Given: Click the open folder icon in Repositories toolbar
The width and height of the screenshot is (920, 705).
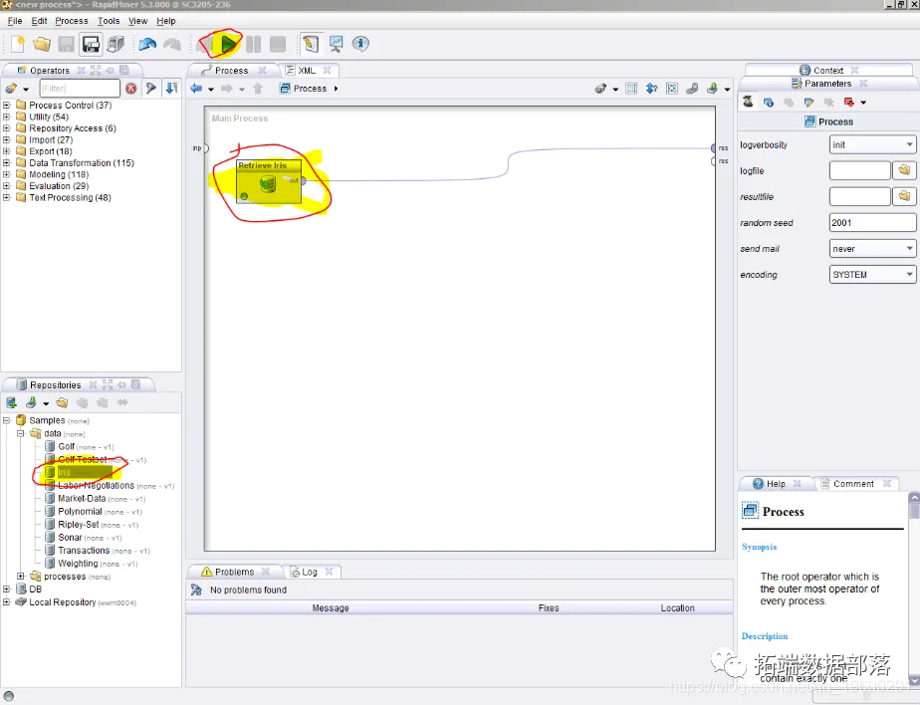Looking at the screenshot, I should [x=62, y=402].
